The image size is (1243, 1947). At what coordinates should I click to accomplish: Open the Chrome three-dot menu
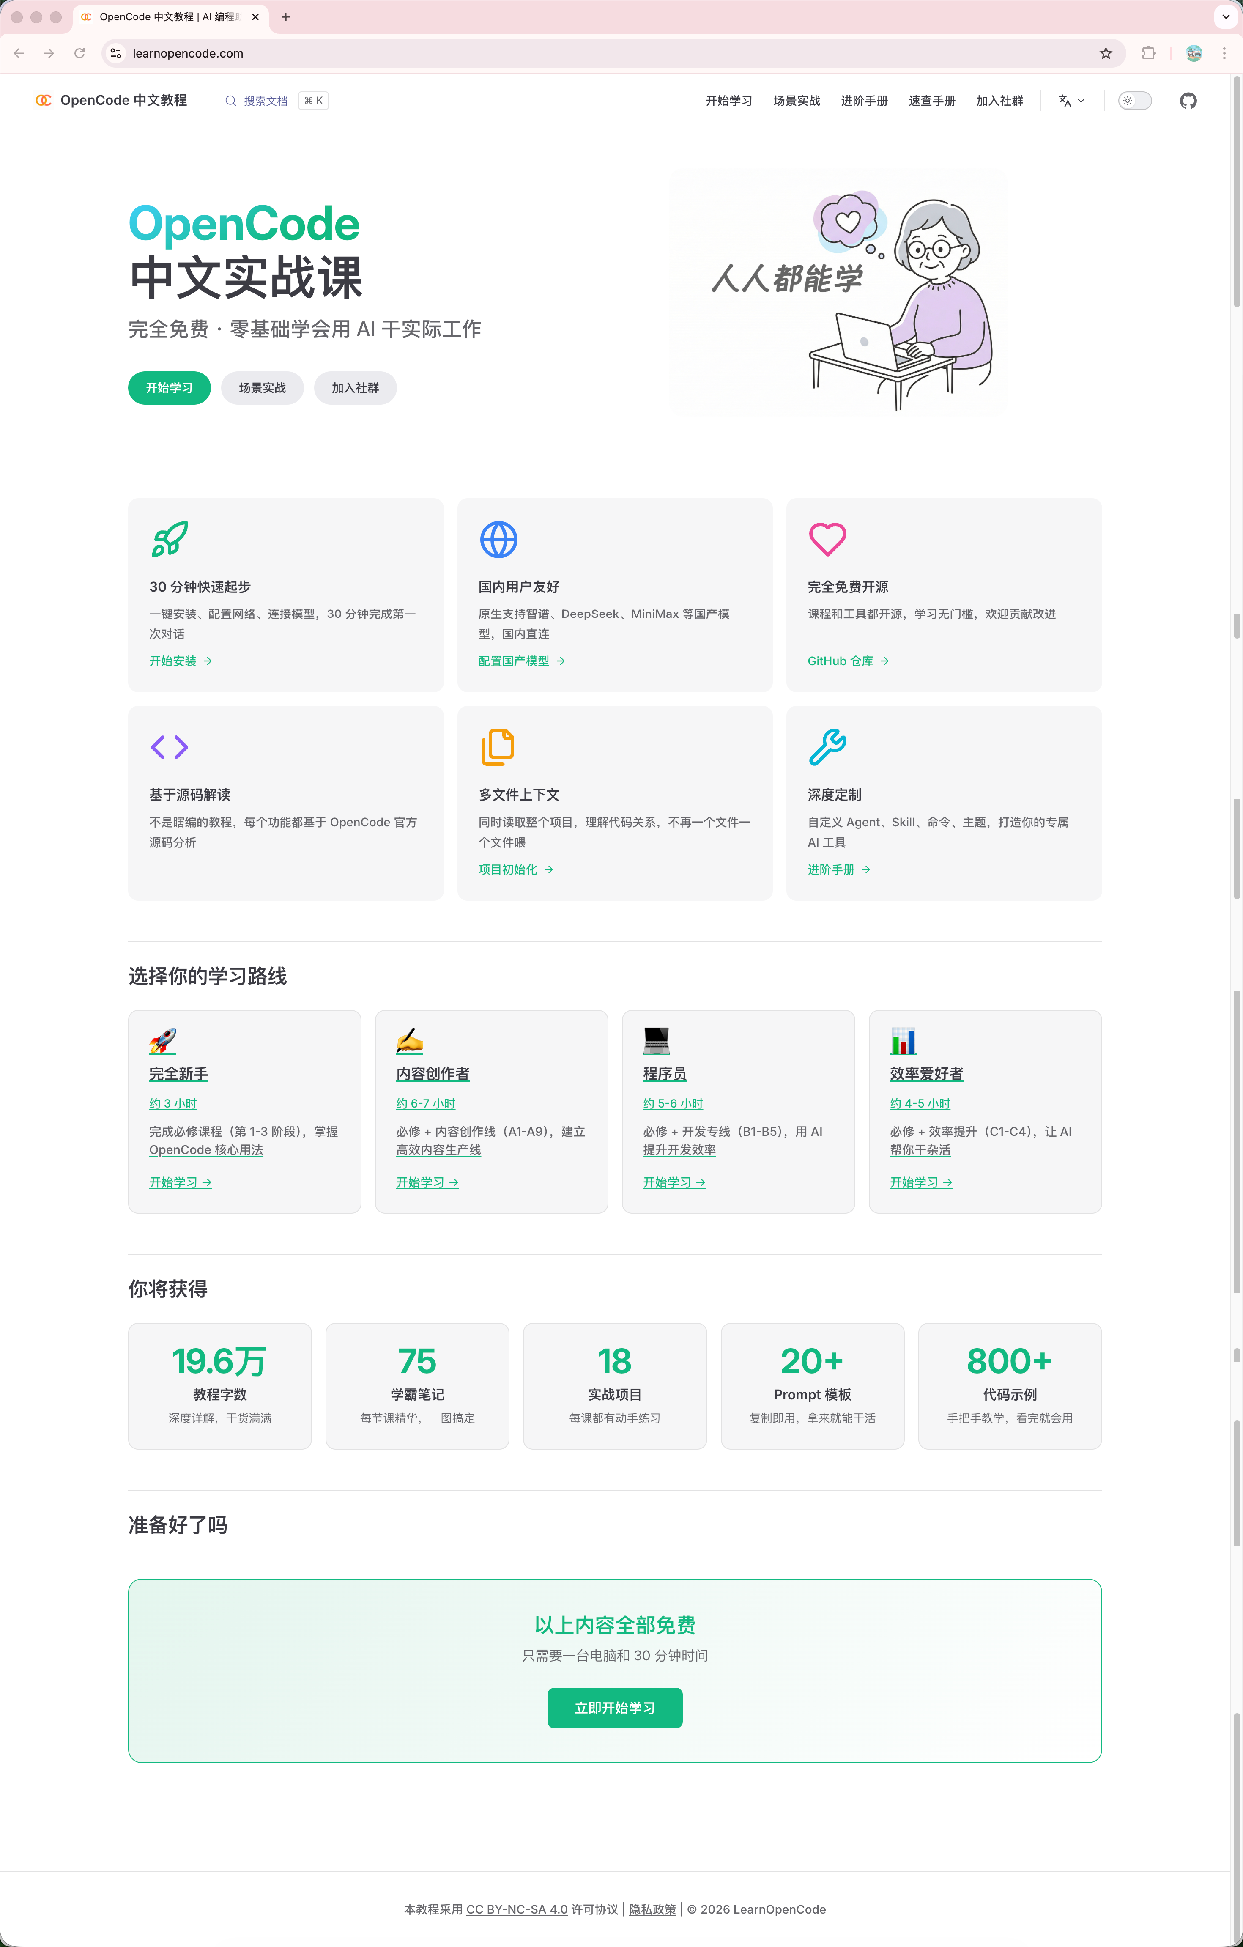(1224, 53)
